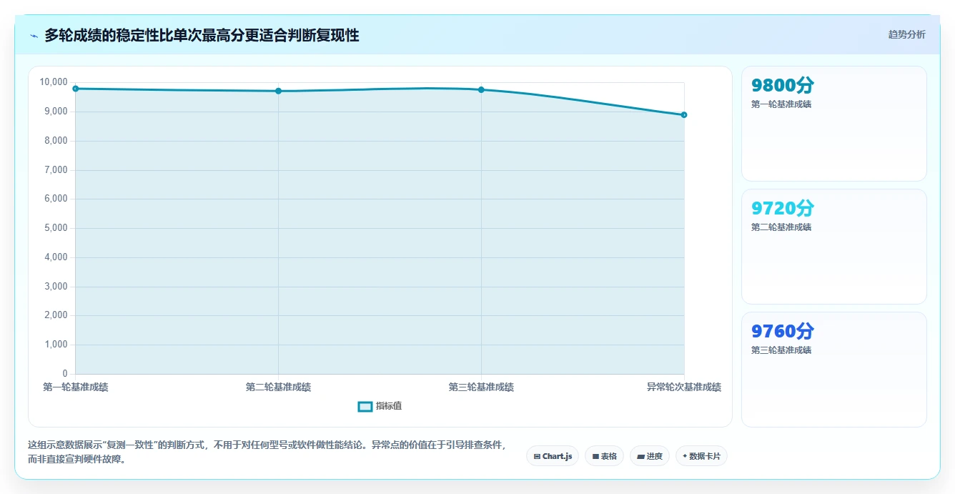Click the 表格 tag chip
Image resolution: width=955 pixels, height=494 pixels.
[x=604, y=456]
